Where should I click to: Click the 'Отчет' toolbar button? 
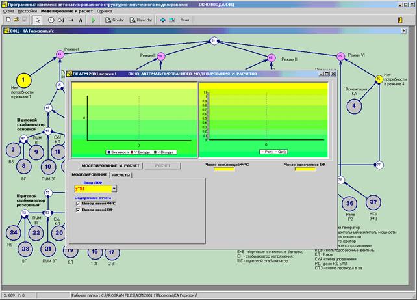click(186, 20)
